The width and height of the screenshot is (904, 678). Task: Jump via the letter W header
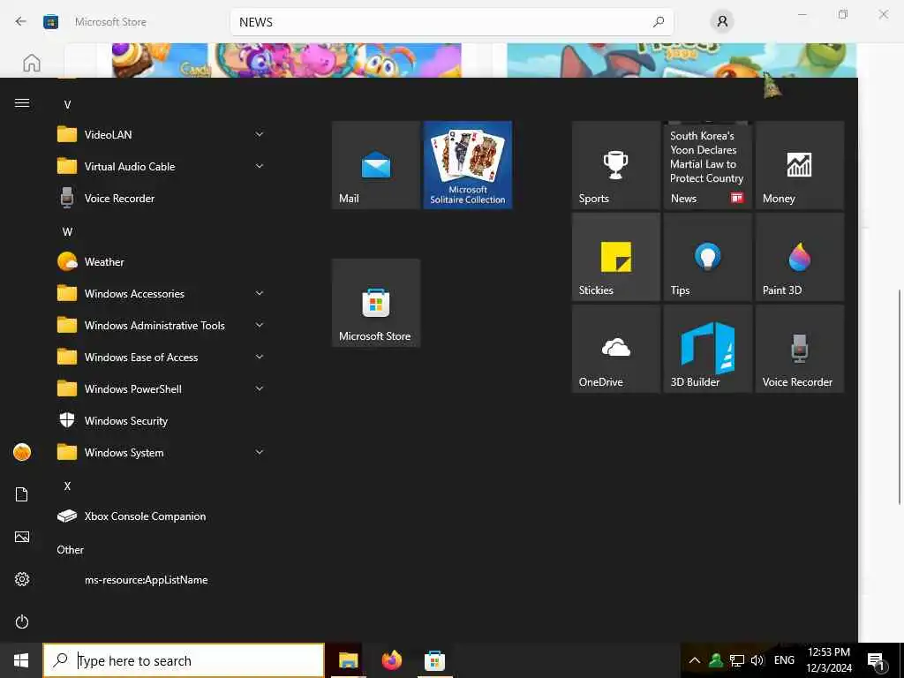(67, 232)
